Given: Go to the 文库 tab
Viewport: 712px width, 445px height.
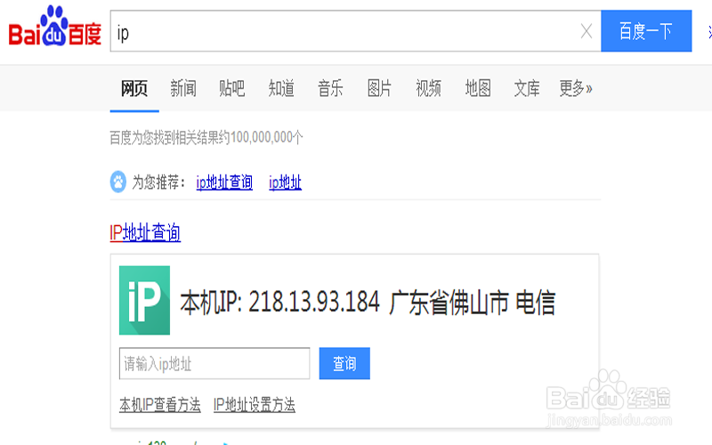Looking at the screenshot, I should click(527, 88).
